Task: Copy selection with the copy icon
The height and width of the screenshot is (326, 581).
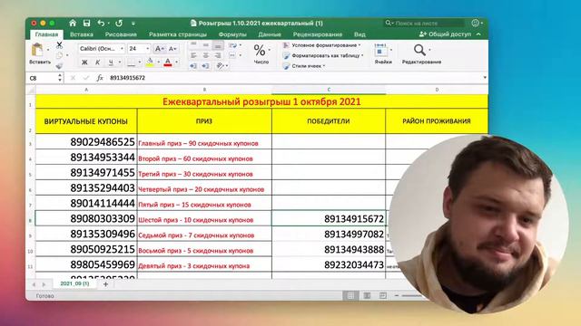Action: pyautogui.click(x=59, y=55)
